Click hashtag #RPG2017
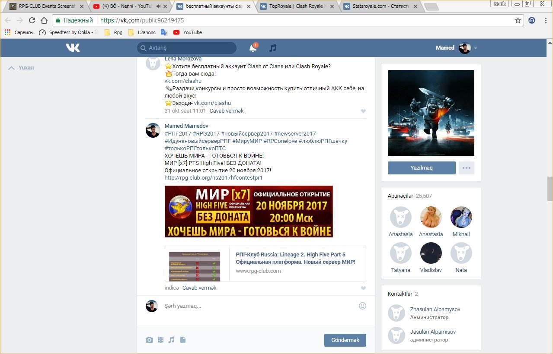This screenshot has width=553, height=354. click(206, 134)
